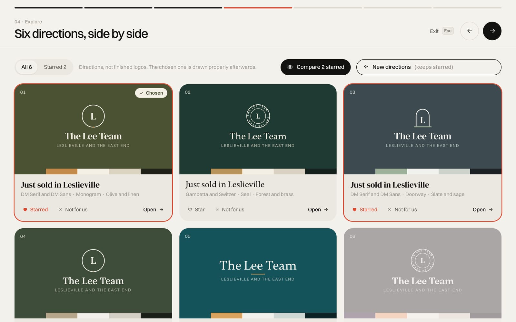Jump to the last progress segment
Screen dimensions: 516x322
(467, 8)
